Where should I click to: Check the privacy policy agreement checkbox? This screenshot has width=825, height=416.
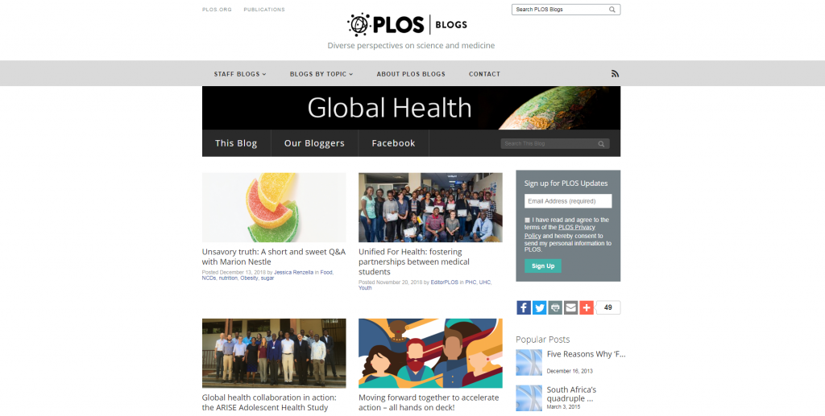(527, 220)
